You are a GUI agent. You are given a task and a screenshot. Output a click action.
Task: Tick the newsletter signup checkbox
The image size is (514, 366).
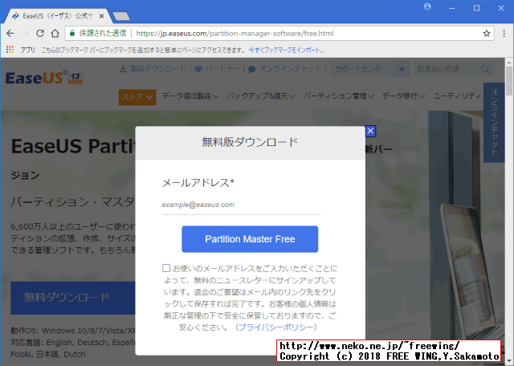click(166, 268)
